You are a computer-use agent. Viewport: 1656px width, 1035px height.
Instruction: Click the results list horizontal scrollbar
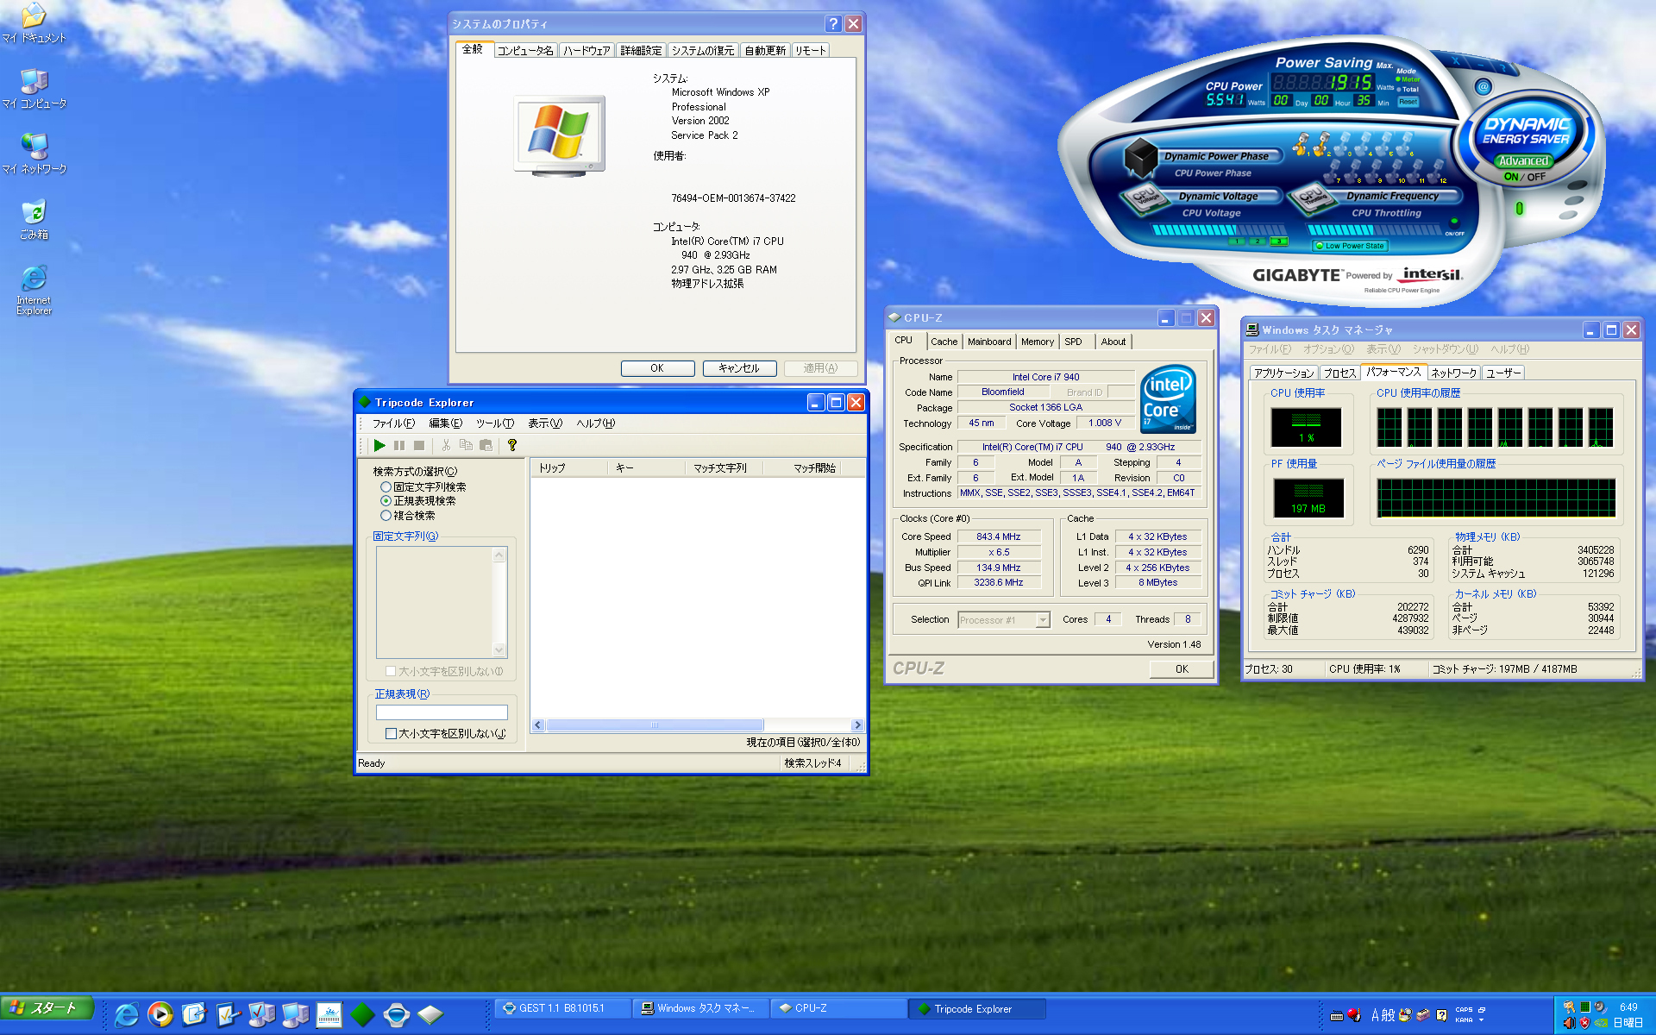pos(654,725)
